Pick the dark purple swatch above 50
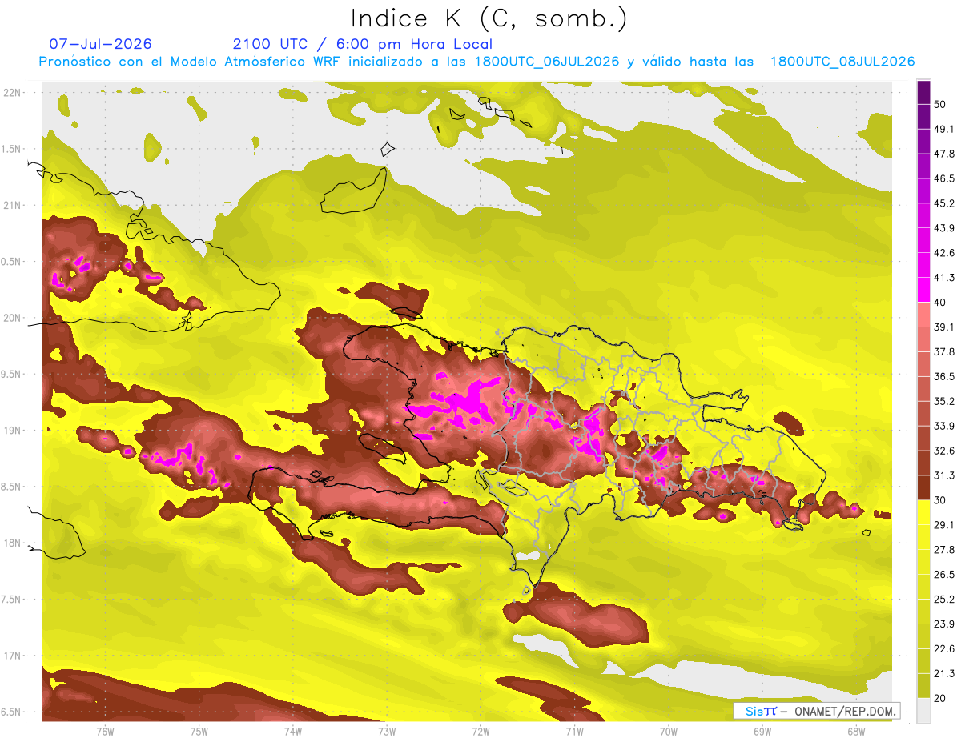 923,92
